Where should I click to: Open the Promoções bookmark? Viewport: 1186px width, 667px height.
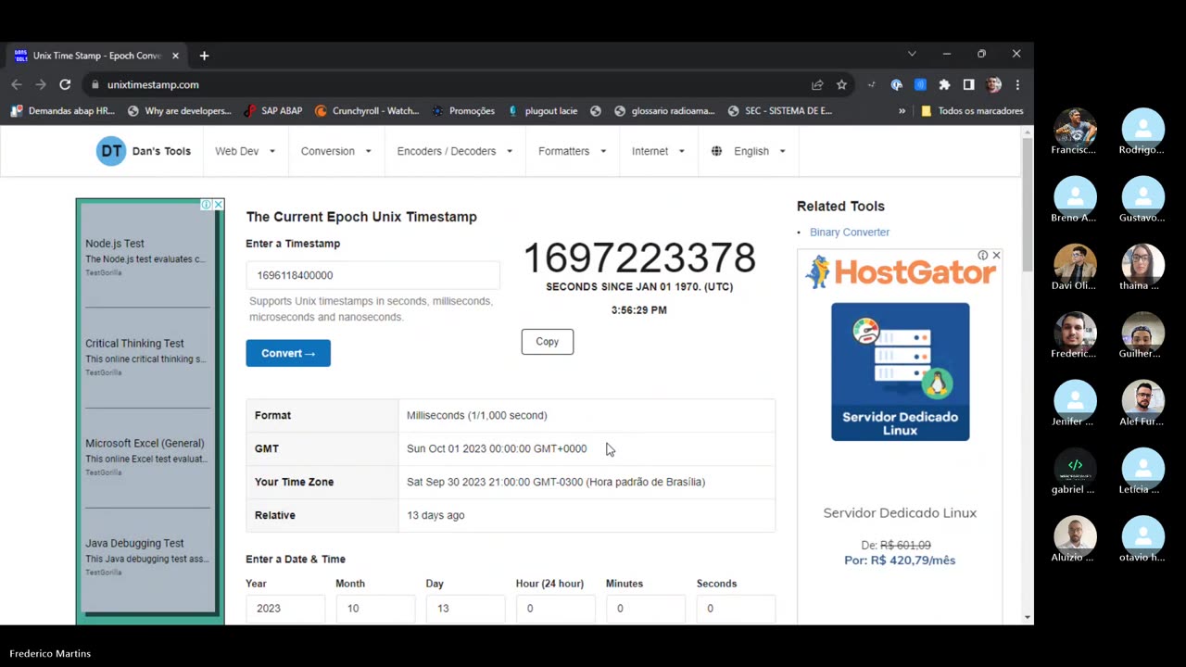tap(463, 110)
